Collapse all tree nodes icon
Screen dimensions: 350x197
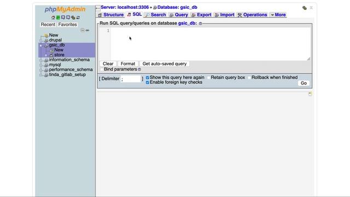pos(83,30)
